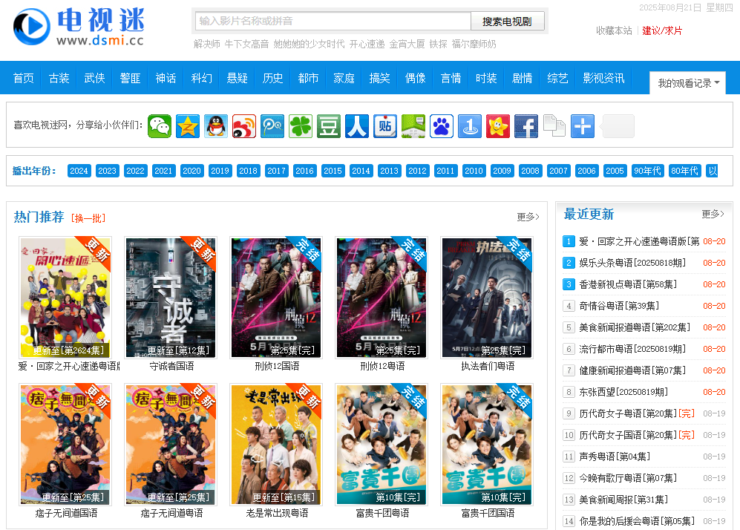Click 更多 in 最近更新 section
The height and width of the screenshot is (530, 740).
[x=713, y=214]
